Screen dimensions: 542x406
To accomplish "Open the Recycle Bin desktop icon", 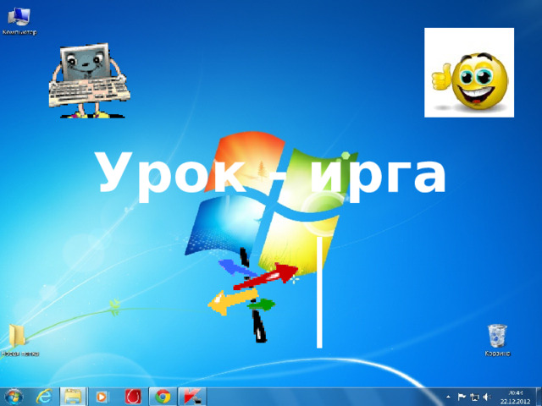I will click(497, 340).
